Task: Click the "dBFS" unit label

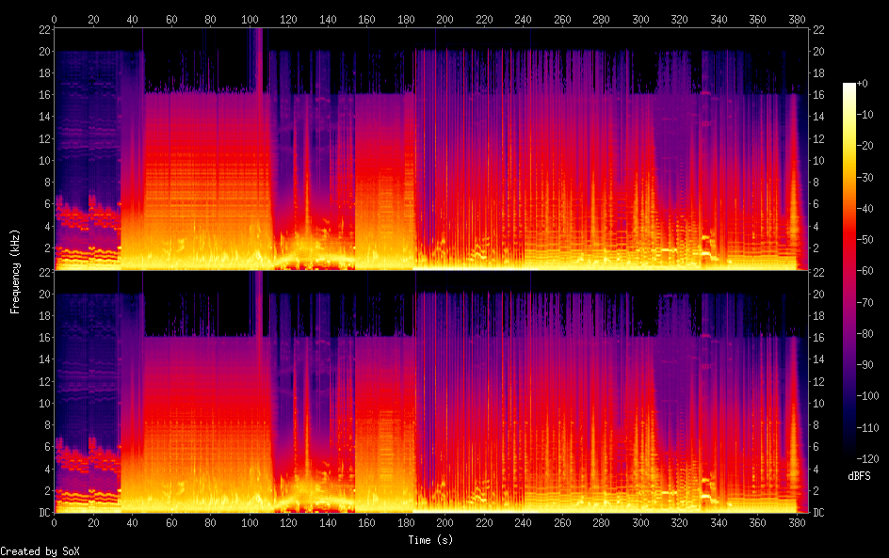Action: click(x=859, y=476)
